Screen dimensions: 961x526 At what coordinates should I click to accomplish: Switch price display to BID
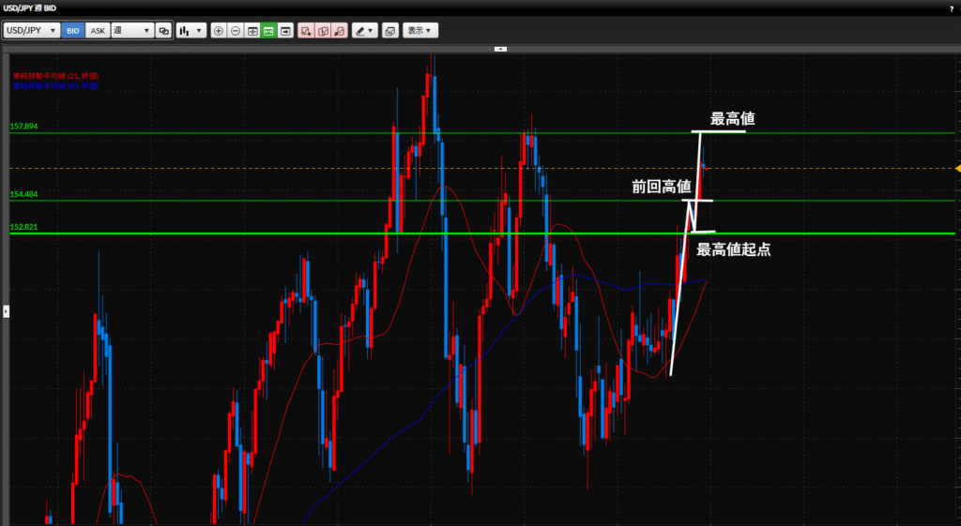(x=73, y=31)
